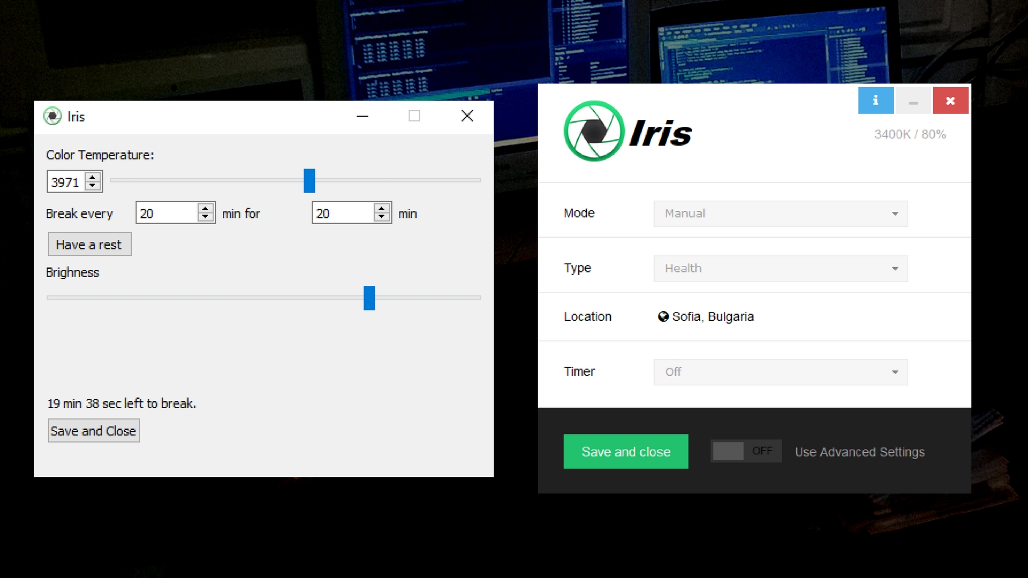Click the Have a rest button
The image size is (1028, 578).
tap(89, 245)
